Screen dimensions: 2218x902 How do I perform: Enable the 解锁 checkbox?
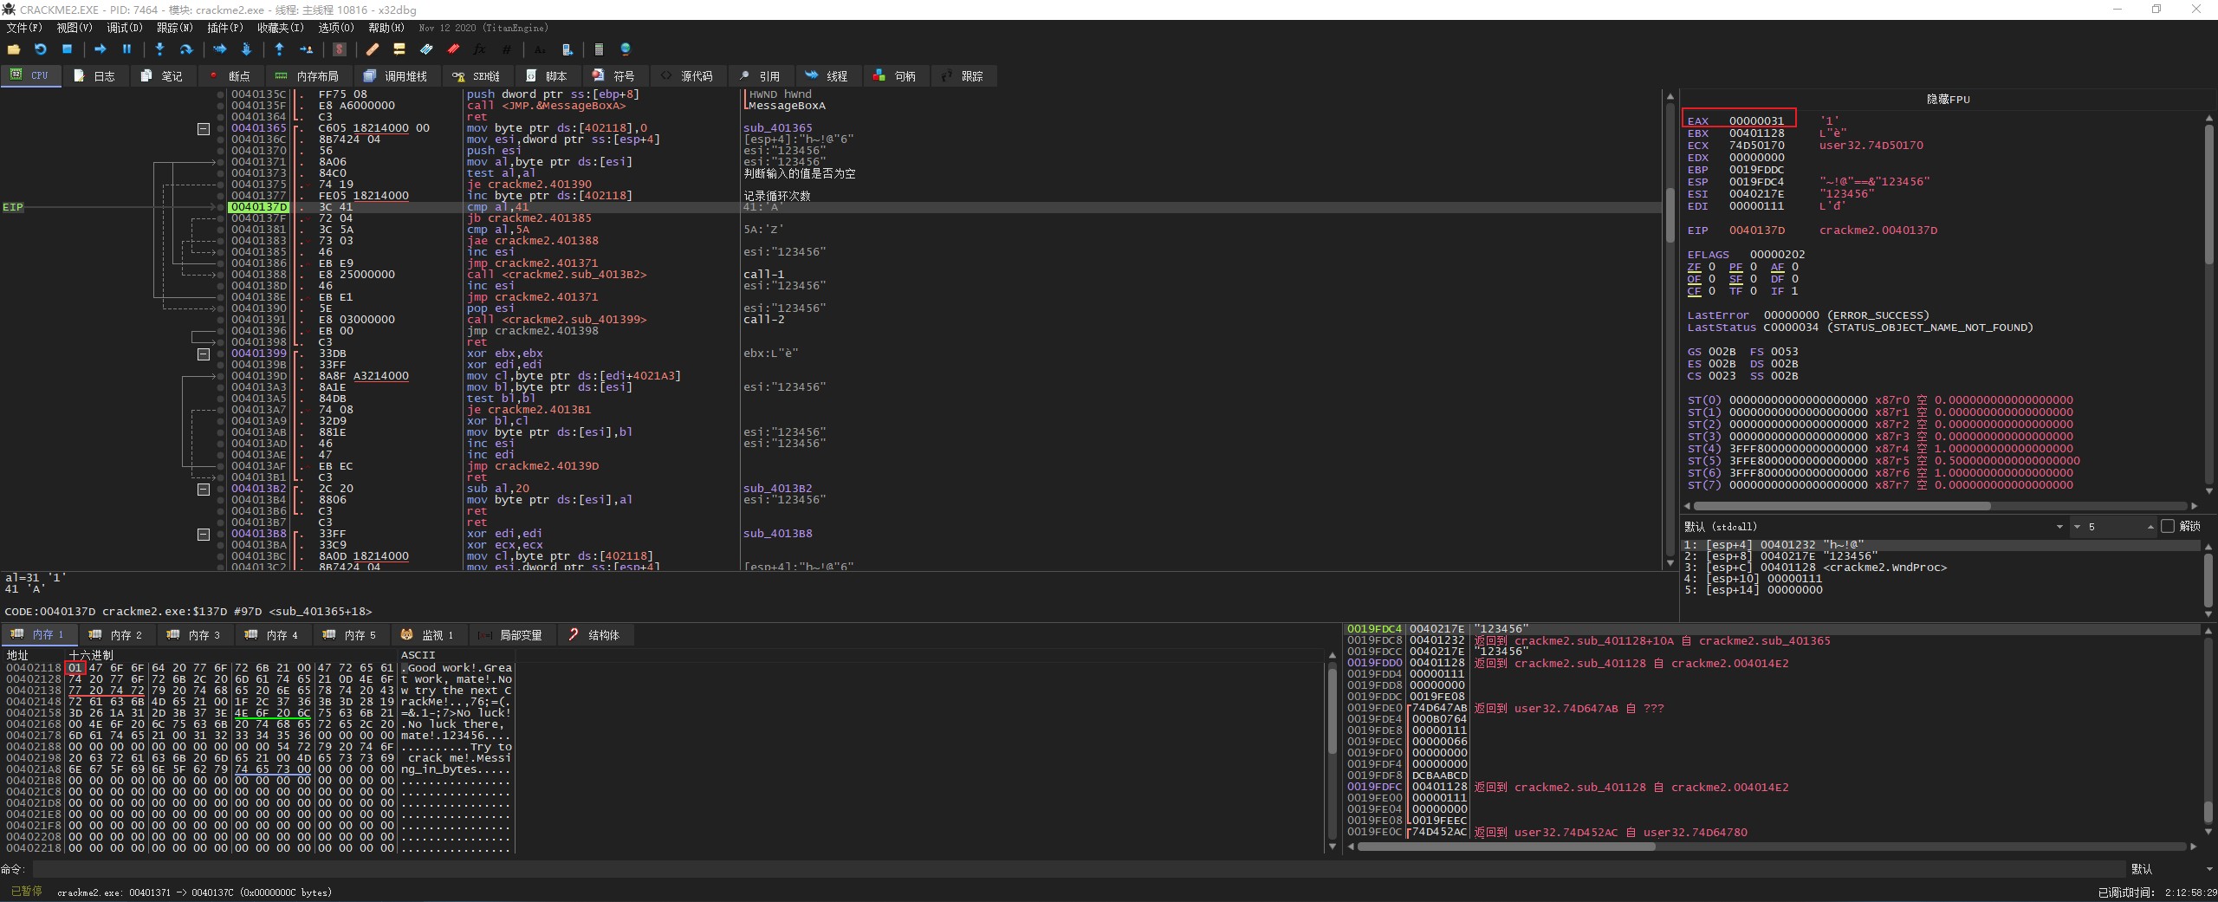point(2168,526)
